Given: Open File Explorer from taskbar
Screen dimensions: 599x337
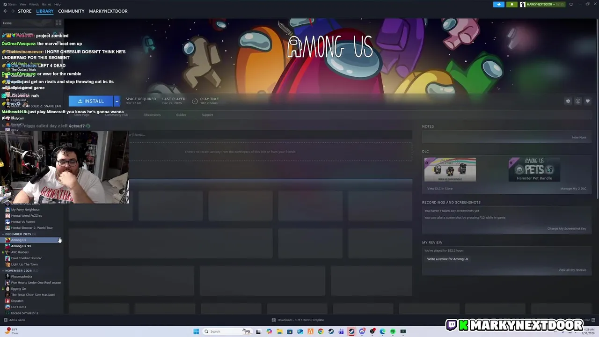Looking at the screenshot, I should (279, 331).
